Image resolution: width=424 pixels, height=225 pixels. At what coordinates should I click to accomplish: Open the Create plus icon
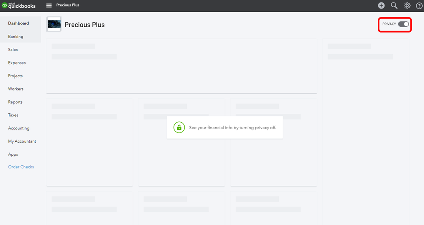[381, 6]
